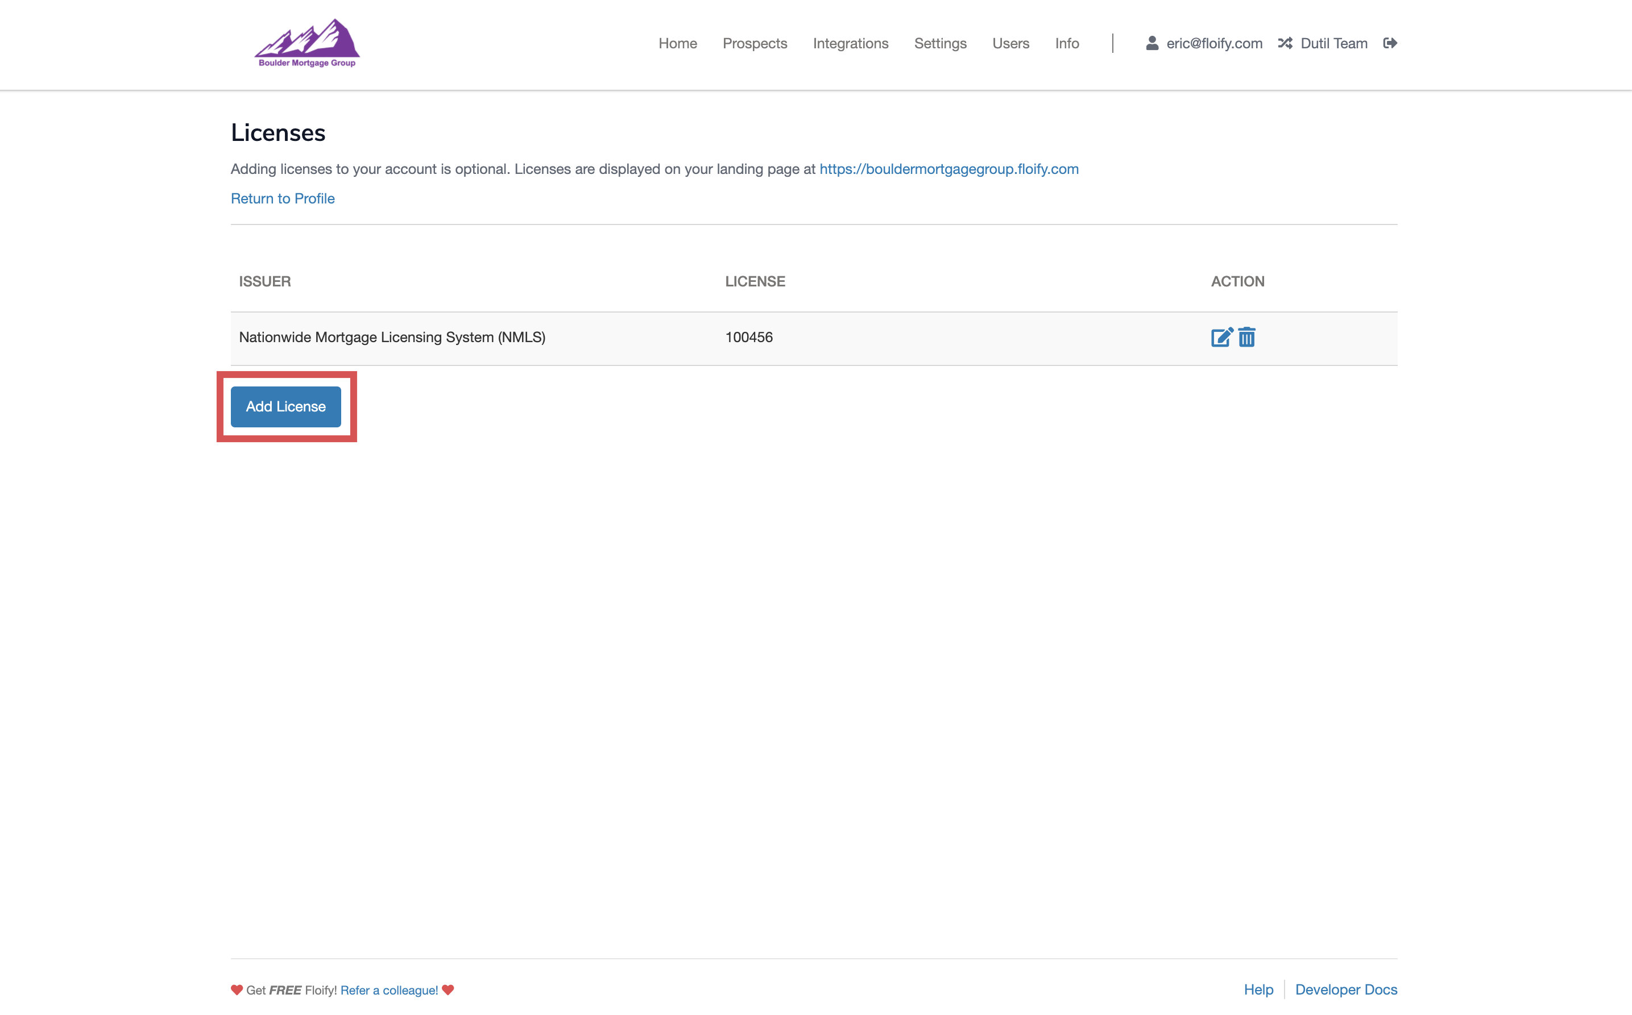Click the ISSUER column header
This screenshot has width=1632, height=1015.
tap(266, 281)
